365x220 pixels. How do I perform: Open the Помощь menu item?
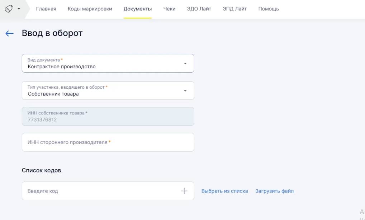pyautogui.click(x=269, y=9)
